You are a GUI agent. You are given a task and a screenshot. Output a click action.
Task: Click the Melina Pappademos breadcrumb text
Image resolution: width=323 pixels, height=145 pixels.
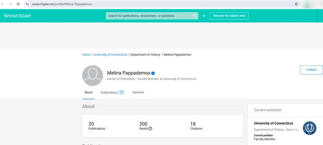coord(177,55)
